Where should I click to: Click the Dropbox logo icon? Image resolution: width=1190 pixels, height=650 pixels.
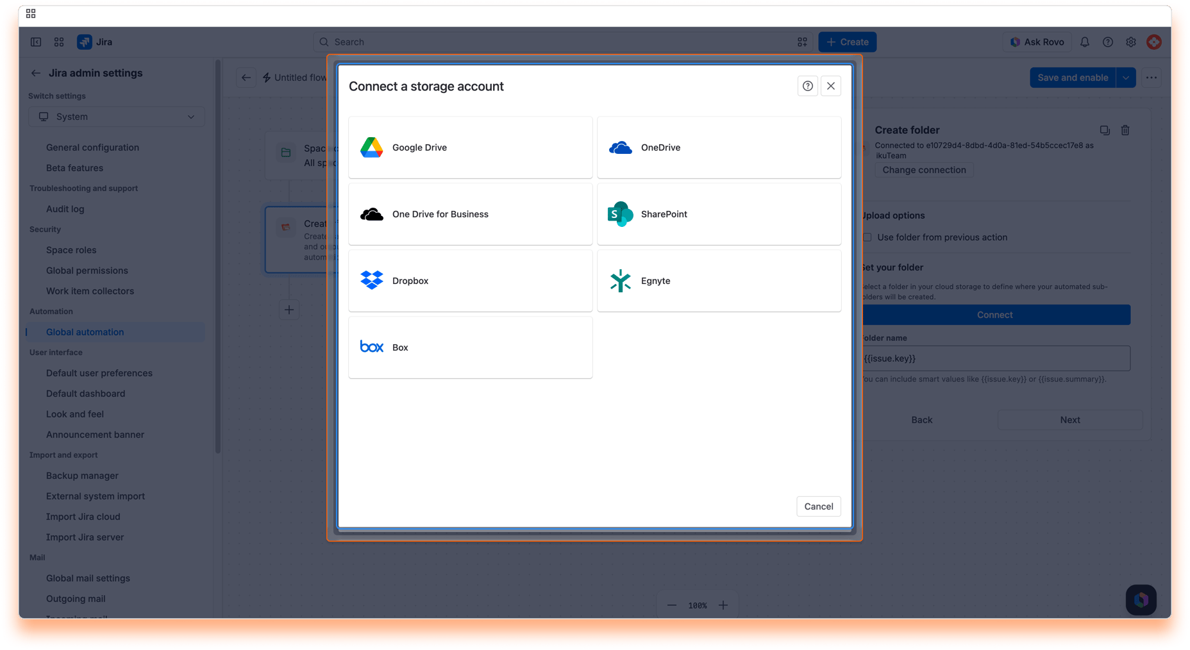click(x=371, y=281)
